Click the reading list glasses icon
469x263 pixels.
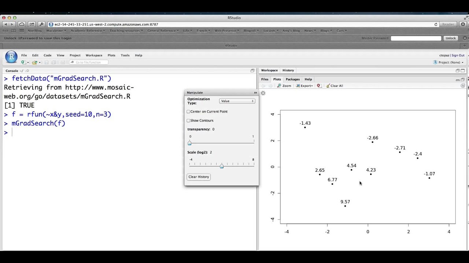5,31
